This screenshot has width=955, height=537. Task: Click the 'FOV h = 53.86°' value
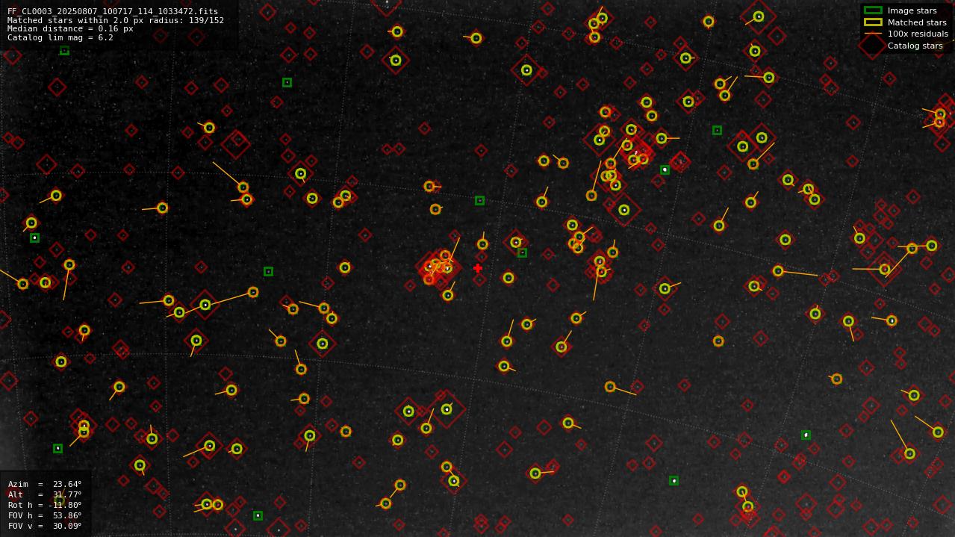coord(45,515)
